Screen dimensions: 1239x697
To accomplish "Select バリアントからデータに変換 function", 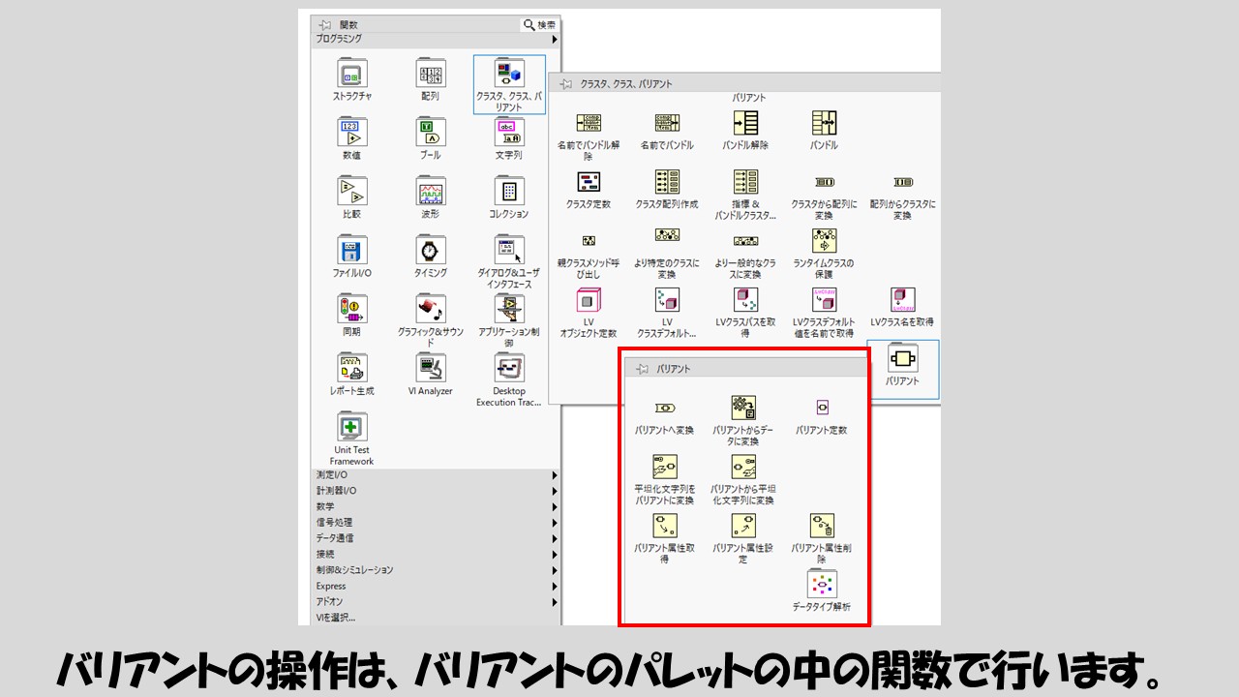I will tap(743, 409).
